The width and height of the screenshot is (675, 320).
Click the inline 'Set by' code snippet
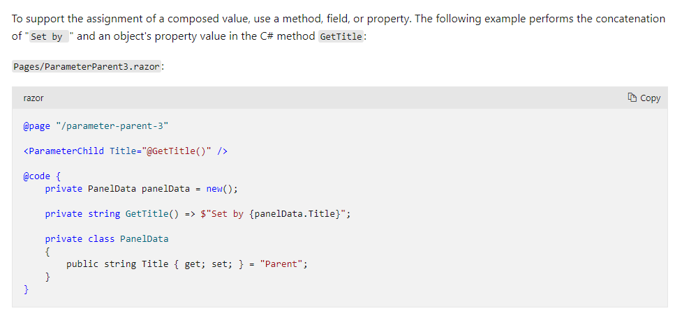point(49,36)
